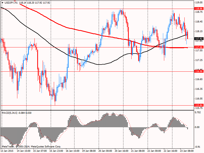204x153 pixels.
Task: Click the MACD scale value -0.91
Action: coord(197,147)
